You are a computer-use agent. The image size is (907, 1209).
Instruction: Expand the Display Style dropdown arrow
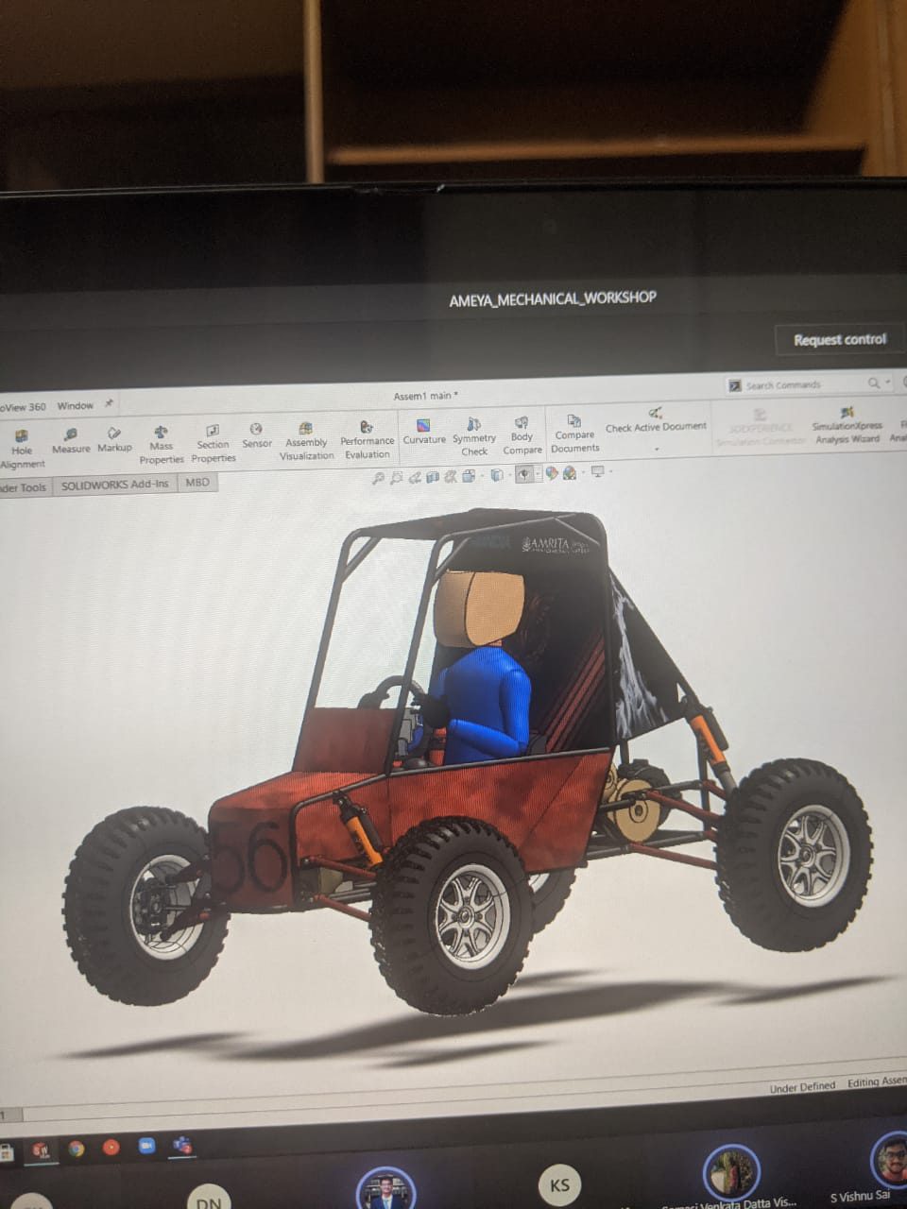pos(510,474)
